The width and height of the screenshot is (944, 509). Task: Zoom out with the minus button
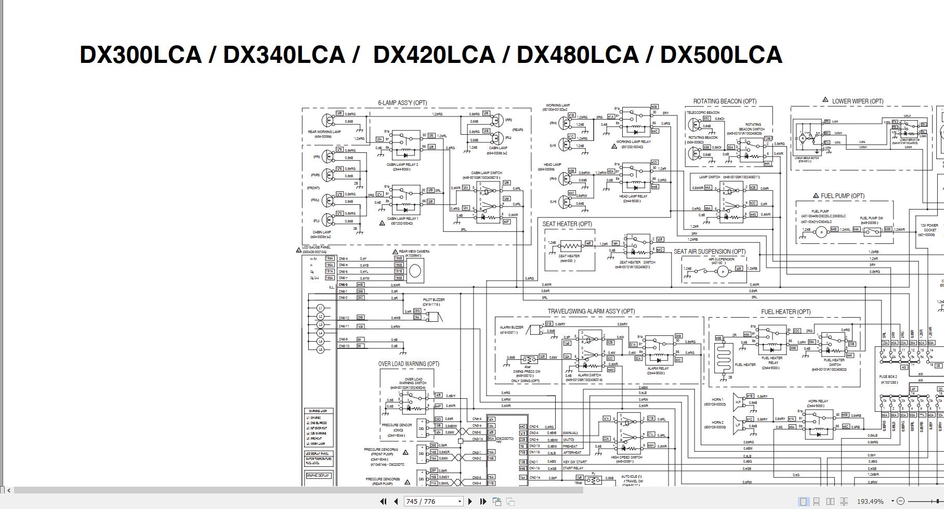(901, 501)
